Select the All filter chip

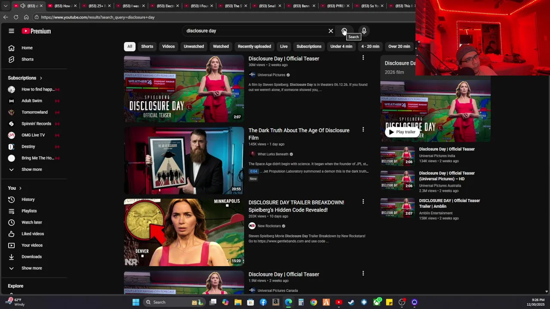[130, 46]
